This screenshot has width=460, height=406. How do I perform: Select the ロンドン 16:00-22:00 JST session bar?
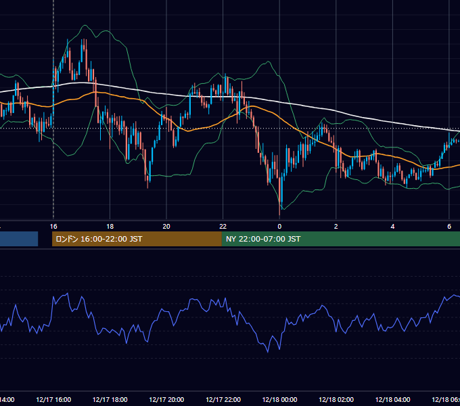point(137,239)
